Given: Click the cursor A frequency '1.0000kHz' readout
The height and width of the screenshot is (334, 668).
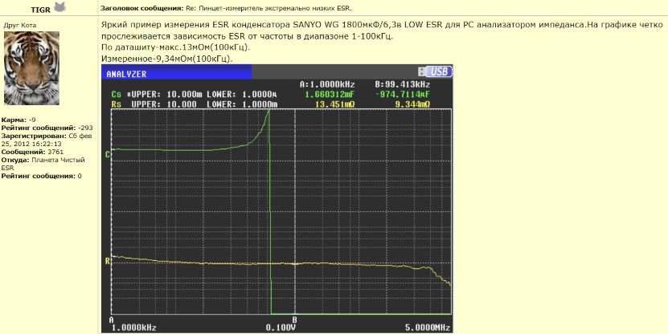Looking at the screenshot, I should (327, 84).
